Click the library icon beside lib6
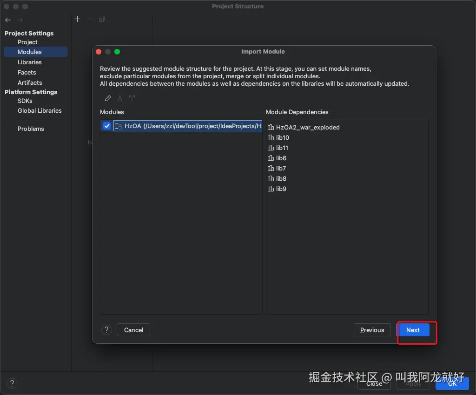 tap(271, 158)
